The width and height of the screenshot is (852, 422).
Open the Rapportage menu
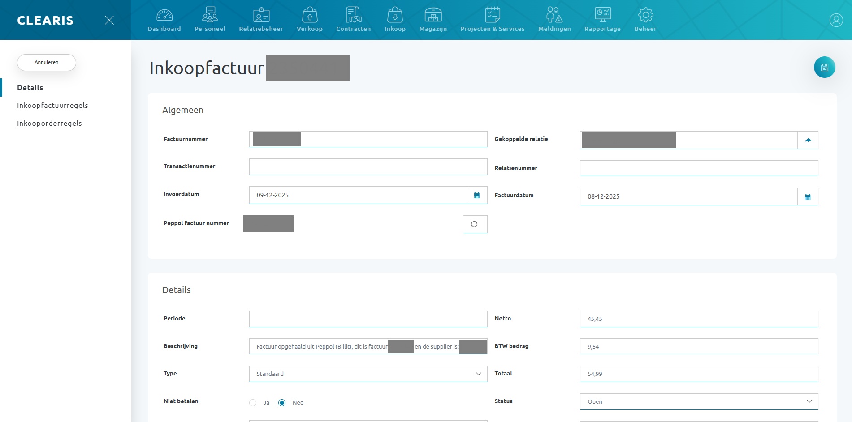click(602, 20)
